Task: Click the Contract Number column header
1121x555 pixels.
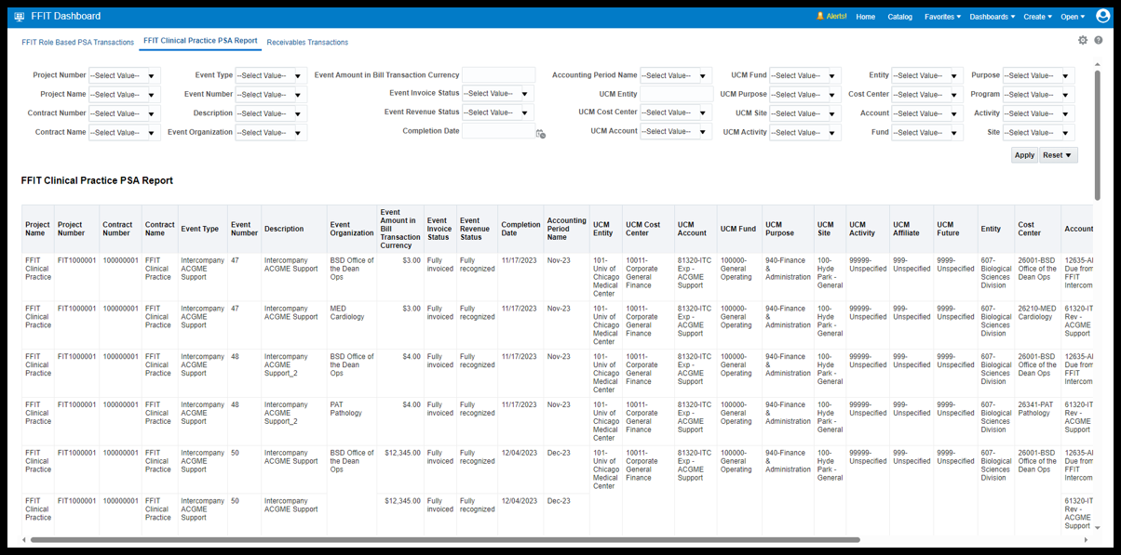Action: pyautogui.click(x=120, y=229)
